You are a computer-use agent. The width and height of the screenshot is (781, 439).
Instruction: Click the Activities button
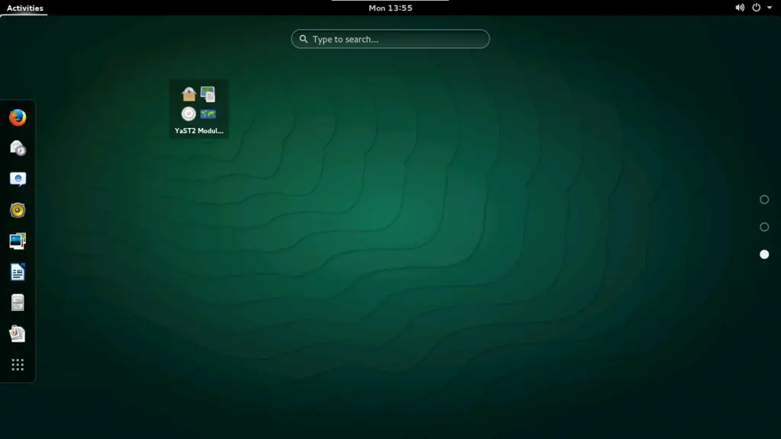click(x=24, y=8)
